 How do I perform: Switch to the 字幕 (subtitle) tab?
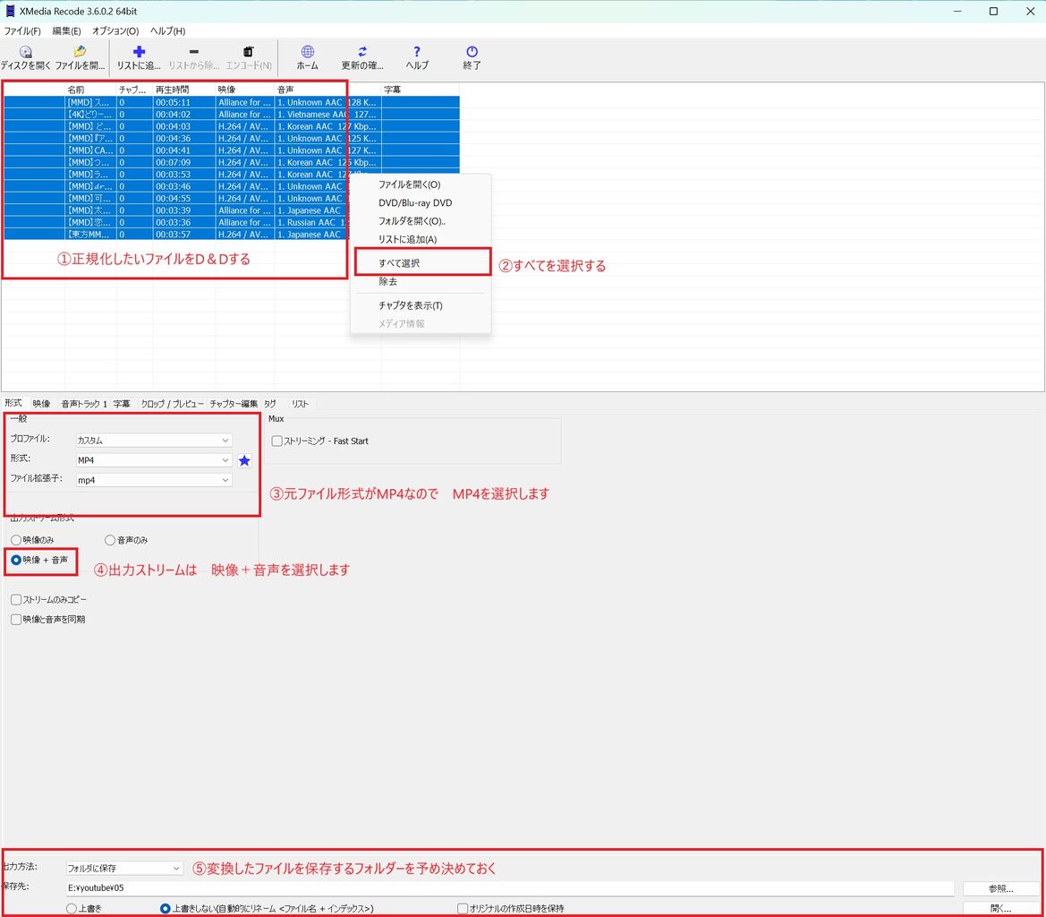[x=122, y=404]
